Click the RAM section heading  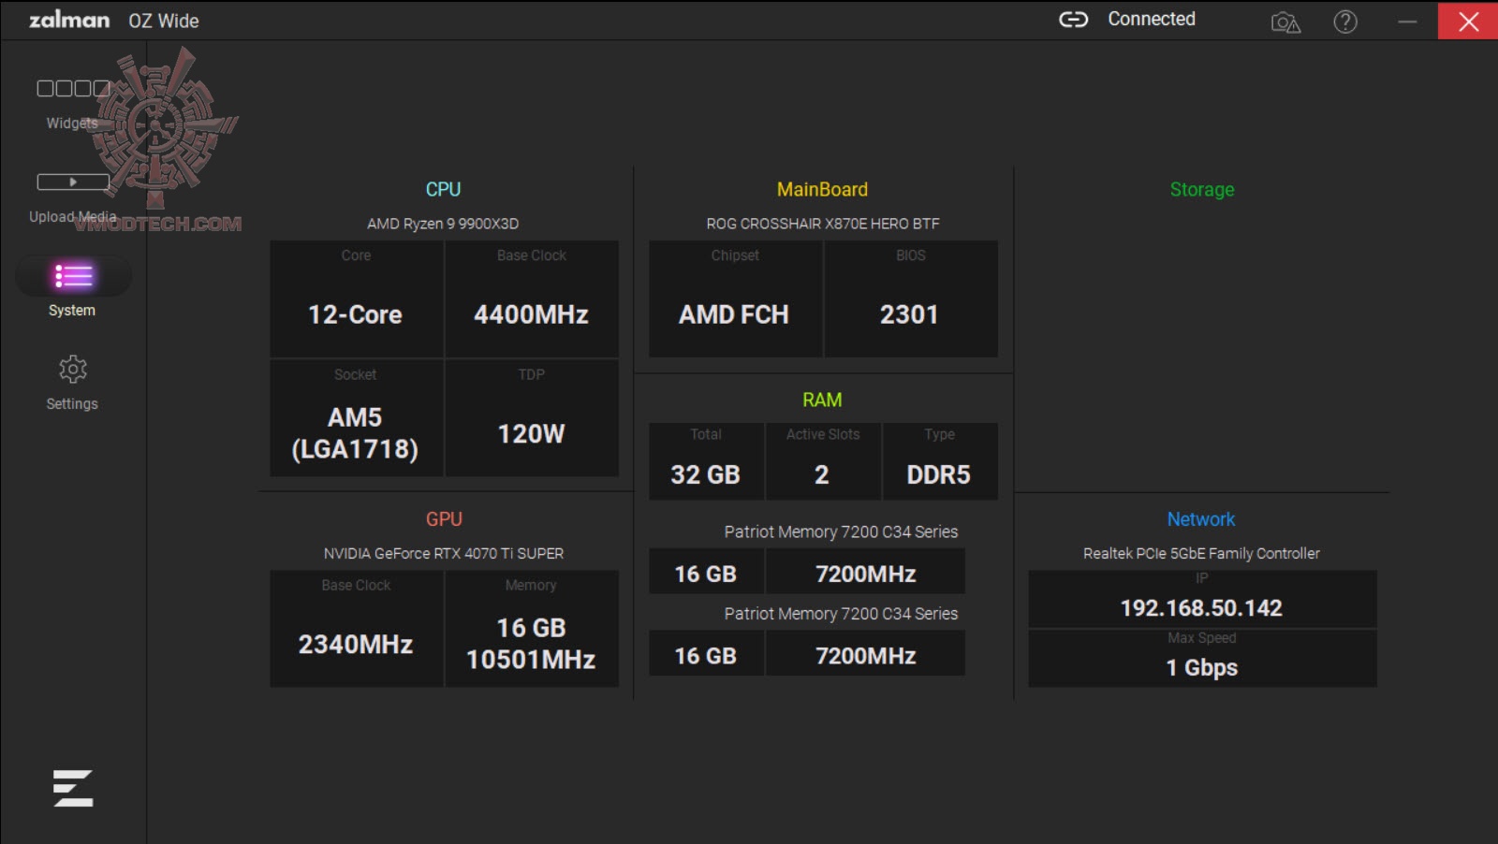click(822, 400)
